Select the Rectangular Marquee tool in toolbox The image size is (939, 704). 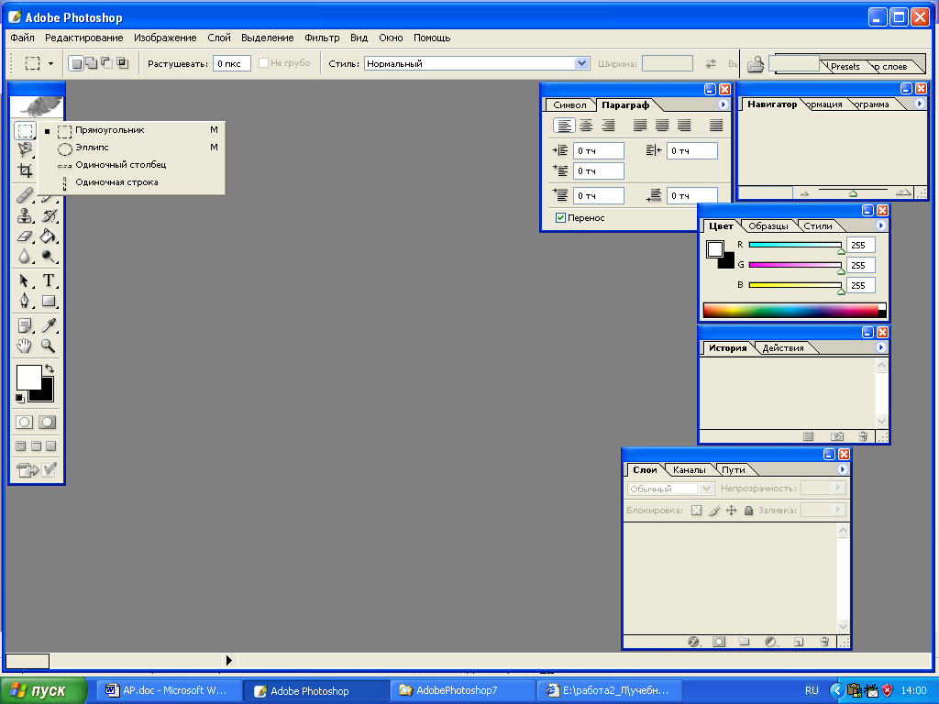(x=25, y=130)
